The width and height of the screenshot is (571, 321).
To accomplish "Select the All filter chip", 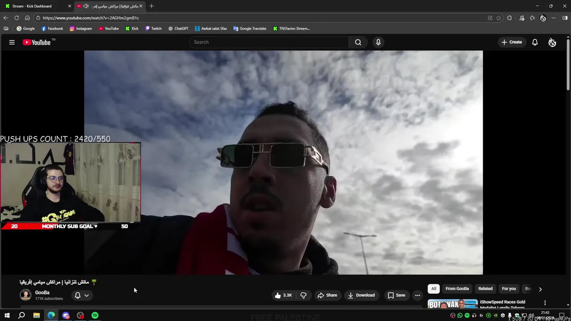I will click(x=434, y=288).
